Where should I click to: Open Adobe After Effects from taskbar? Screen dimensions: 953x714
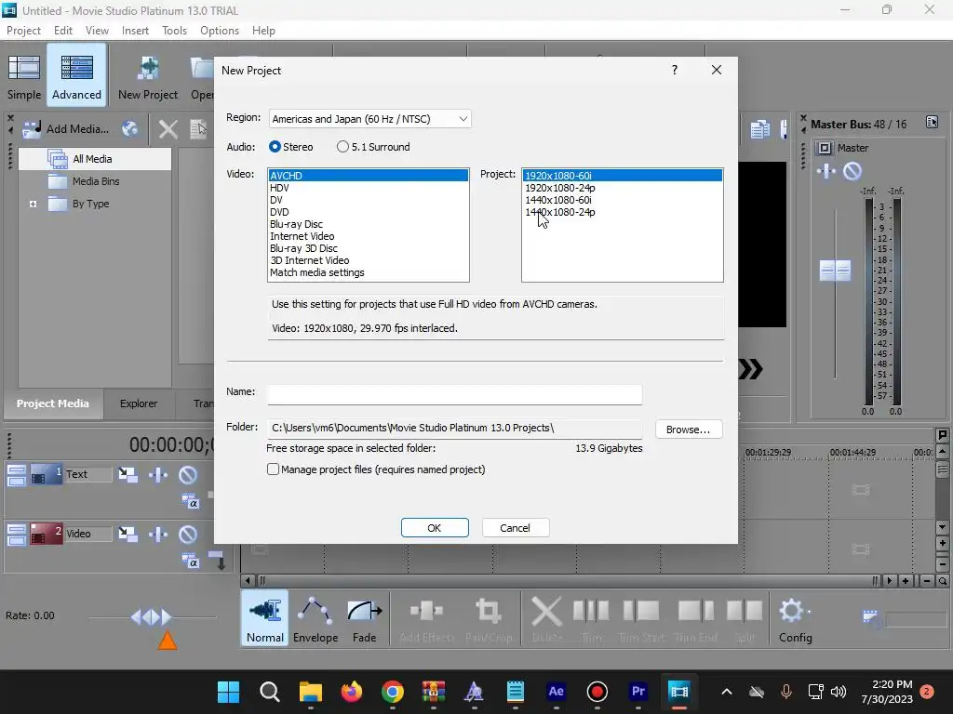[557, 692]
